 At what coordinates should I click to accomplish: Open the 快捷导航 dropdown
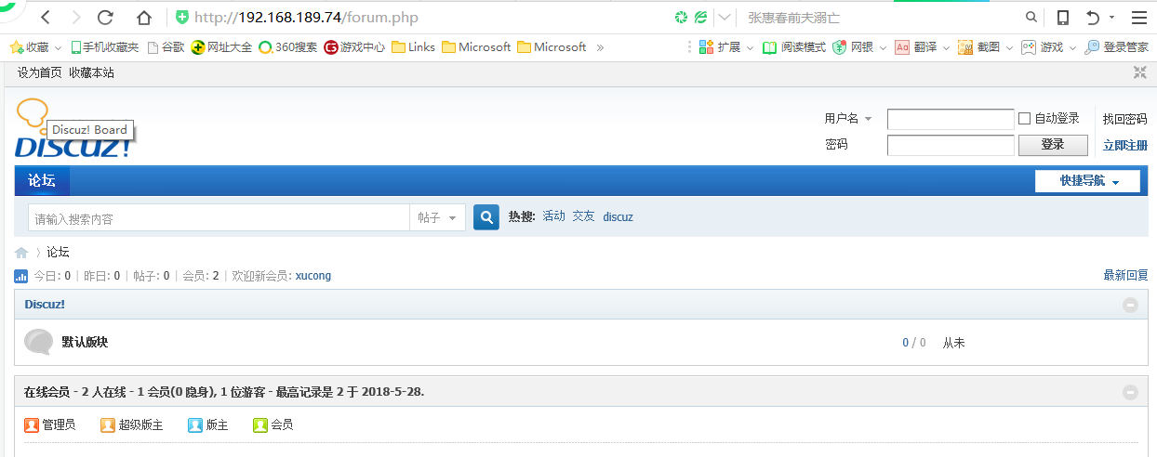point(1087,181)
